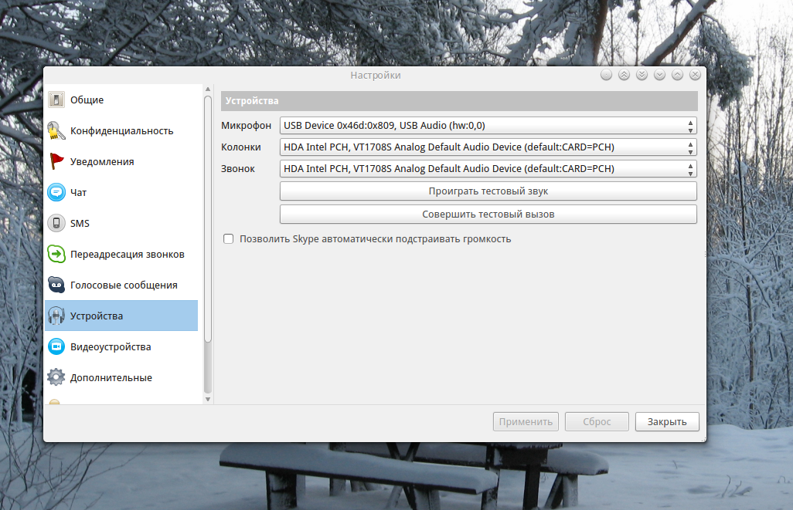Click Совершить тестовый вызов button
793x510 pixels.
[488, 214]
